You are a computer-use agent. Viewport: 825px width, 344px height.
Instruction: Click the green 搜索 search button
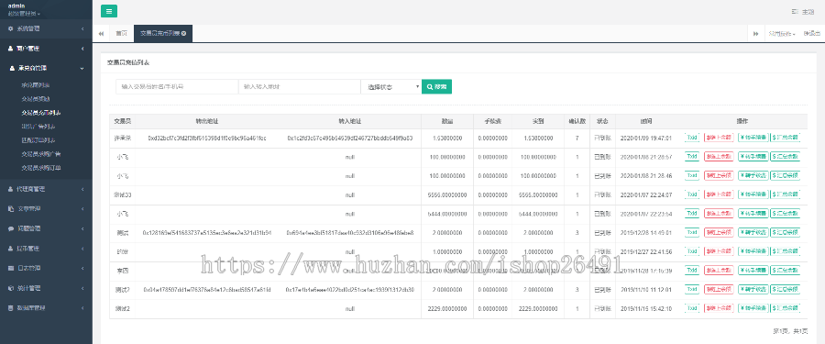click(436, 87)
